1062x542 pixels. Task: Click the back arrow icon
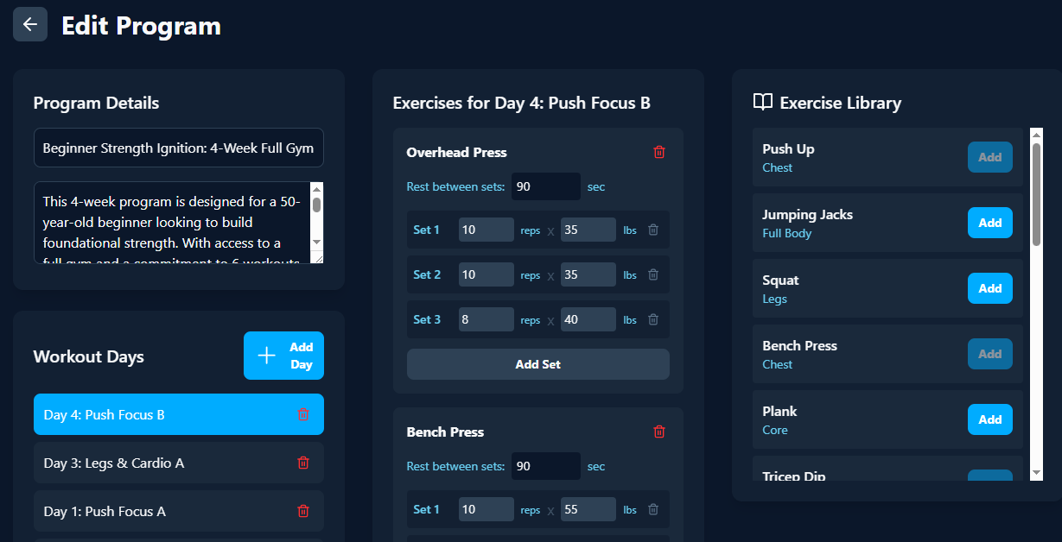[x=30, y=24]
